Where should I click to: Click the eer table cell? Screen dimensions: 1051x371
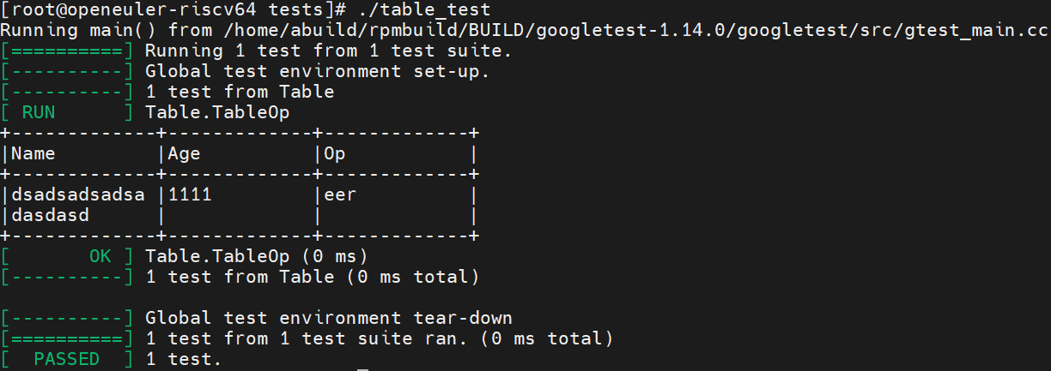339,195
